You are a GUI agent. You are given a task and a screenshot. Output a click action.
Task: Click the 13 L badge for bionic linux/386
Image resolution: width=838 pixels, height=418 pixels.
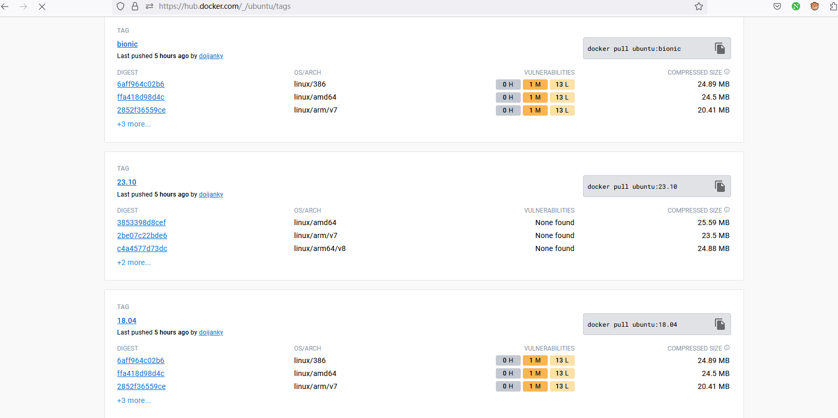pyautogui.click(x=562, y=85)
